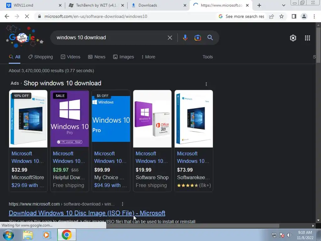This screenshot has height=241, width=321.
Task: Switch to Shopping results
Action: click(40, 57)
